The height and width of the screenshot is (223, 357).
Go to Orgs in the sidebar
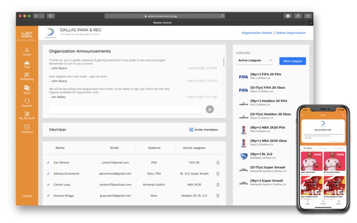(27, 64)
